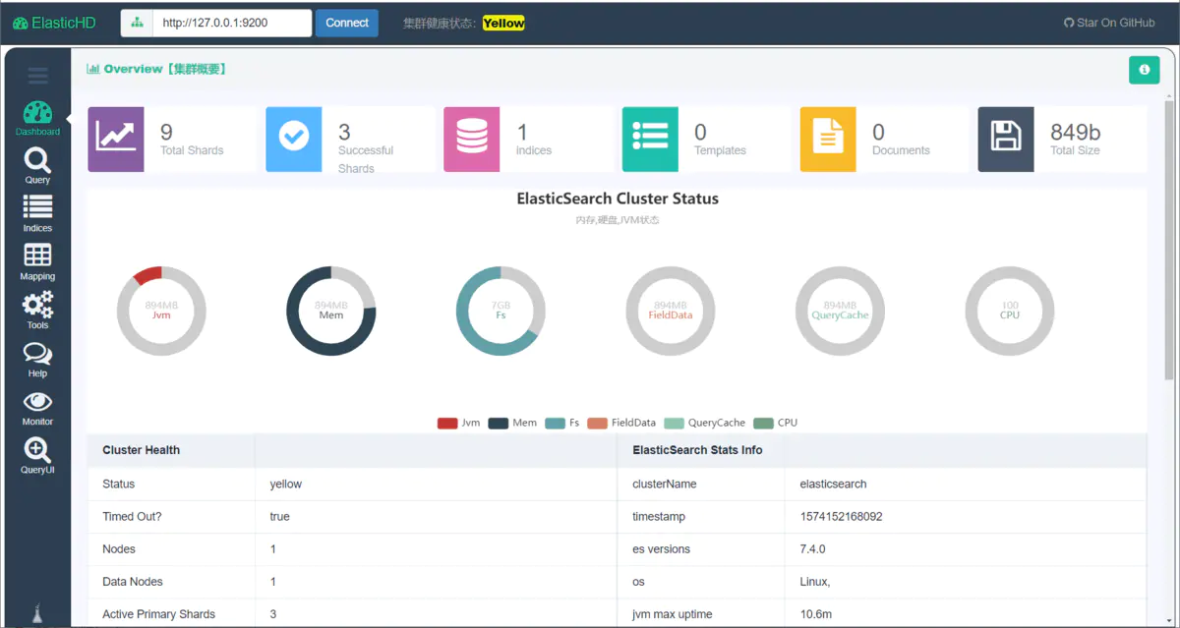Click the Successful Shards checkmark icon

pos(294,139)
